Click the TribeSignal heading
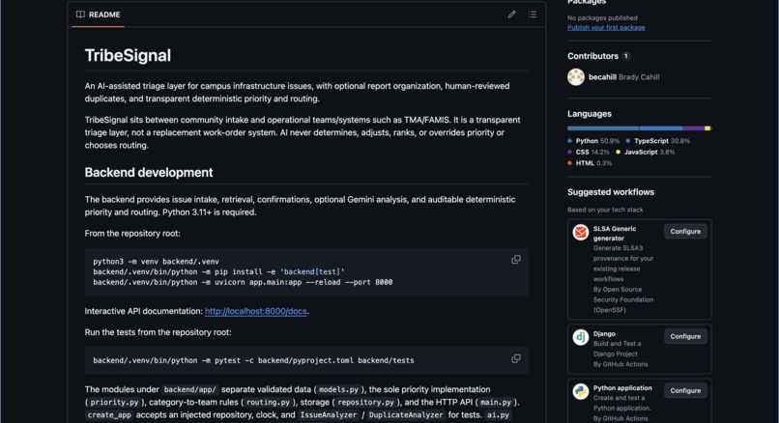 pyautogui.click(x=128, y=55)
